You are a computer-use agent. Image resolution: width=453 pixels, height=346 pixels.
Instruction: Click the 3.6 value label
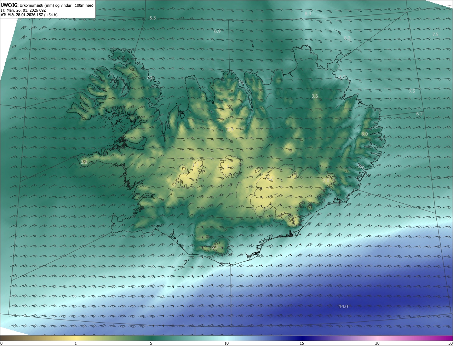coord(315,96)
